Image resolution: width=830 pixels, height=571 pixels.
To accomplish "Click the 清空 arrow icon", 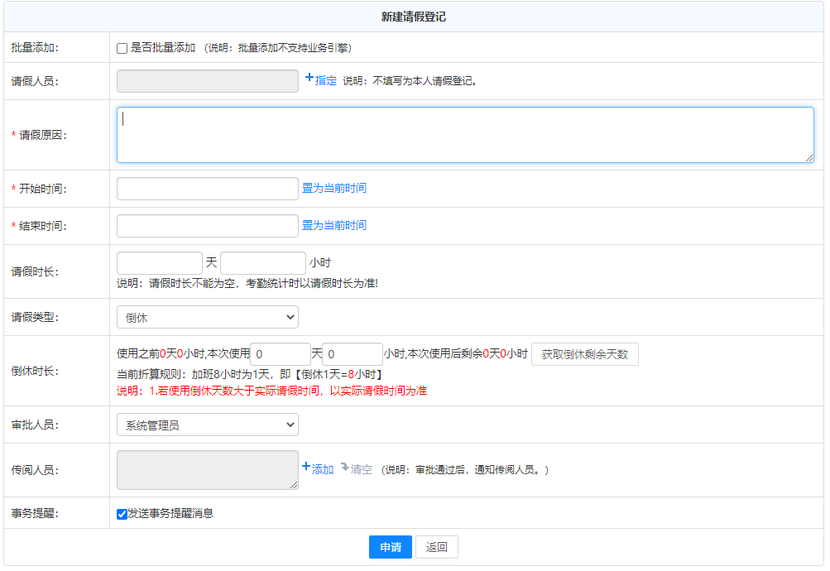I will [344, 467].
